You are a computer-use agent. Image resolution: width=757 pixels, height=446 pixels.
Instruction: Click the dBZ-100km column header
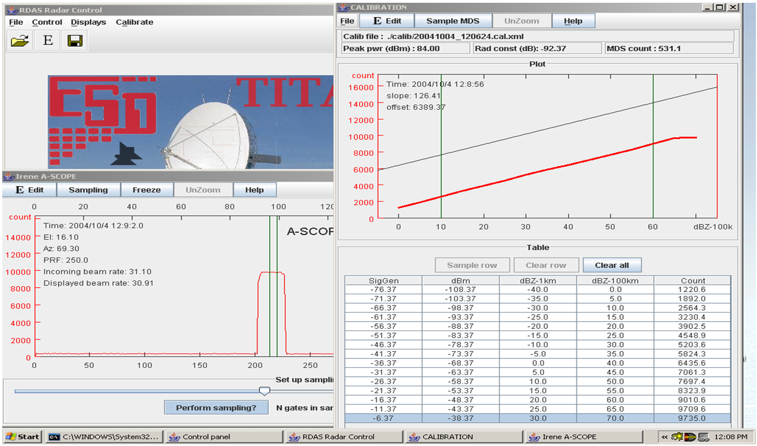coord(615,280)
